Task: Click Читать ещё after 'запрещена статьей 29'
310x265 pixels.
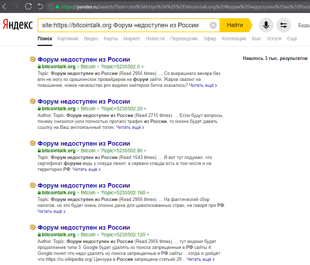Action: pyautogui.click(x=201, y=259)
